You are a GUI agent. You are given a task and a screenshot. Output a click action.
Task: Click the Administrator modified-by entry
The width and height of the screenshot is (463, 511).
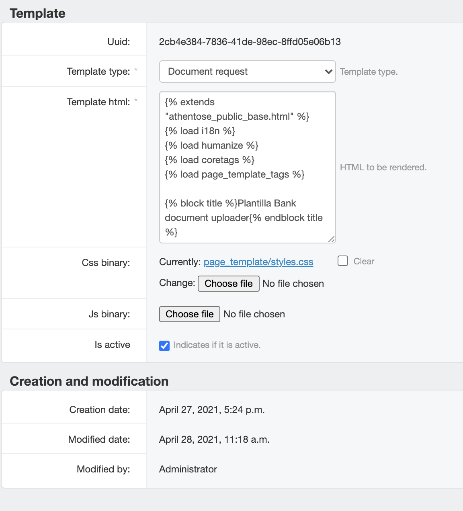point(188,469)
